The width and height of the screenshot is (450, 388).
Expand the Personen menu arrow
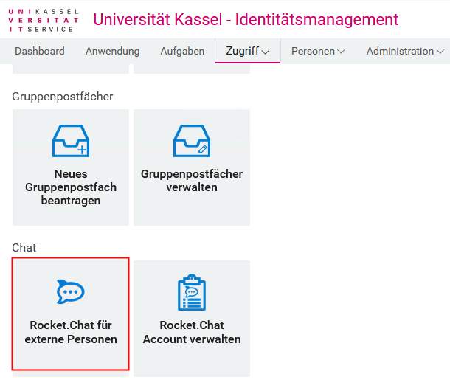tap(341, 52)
